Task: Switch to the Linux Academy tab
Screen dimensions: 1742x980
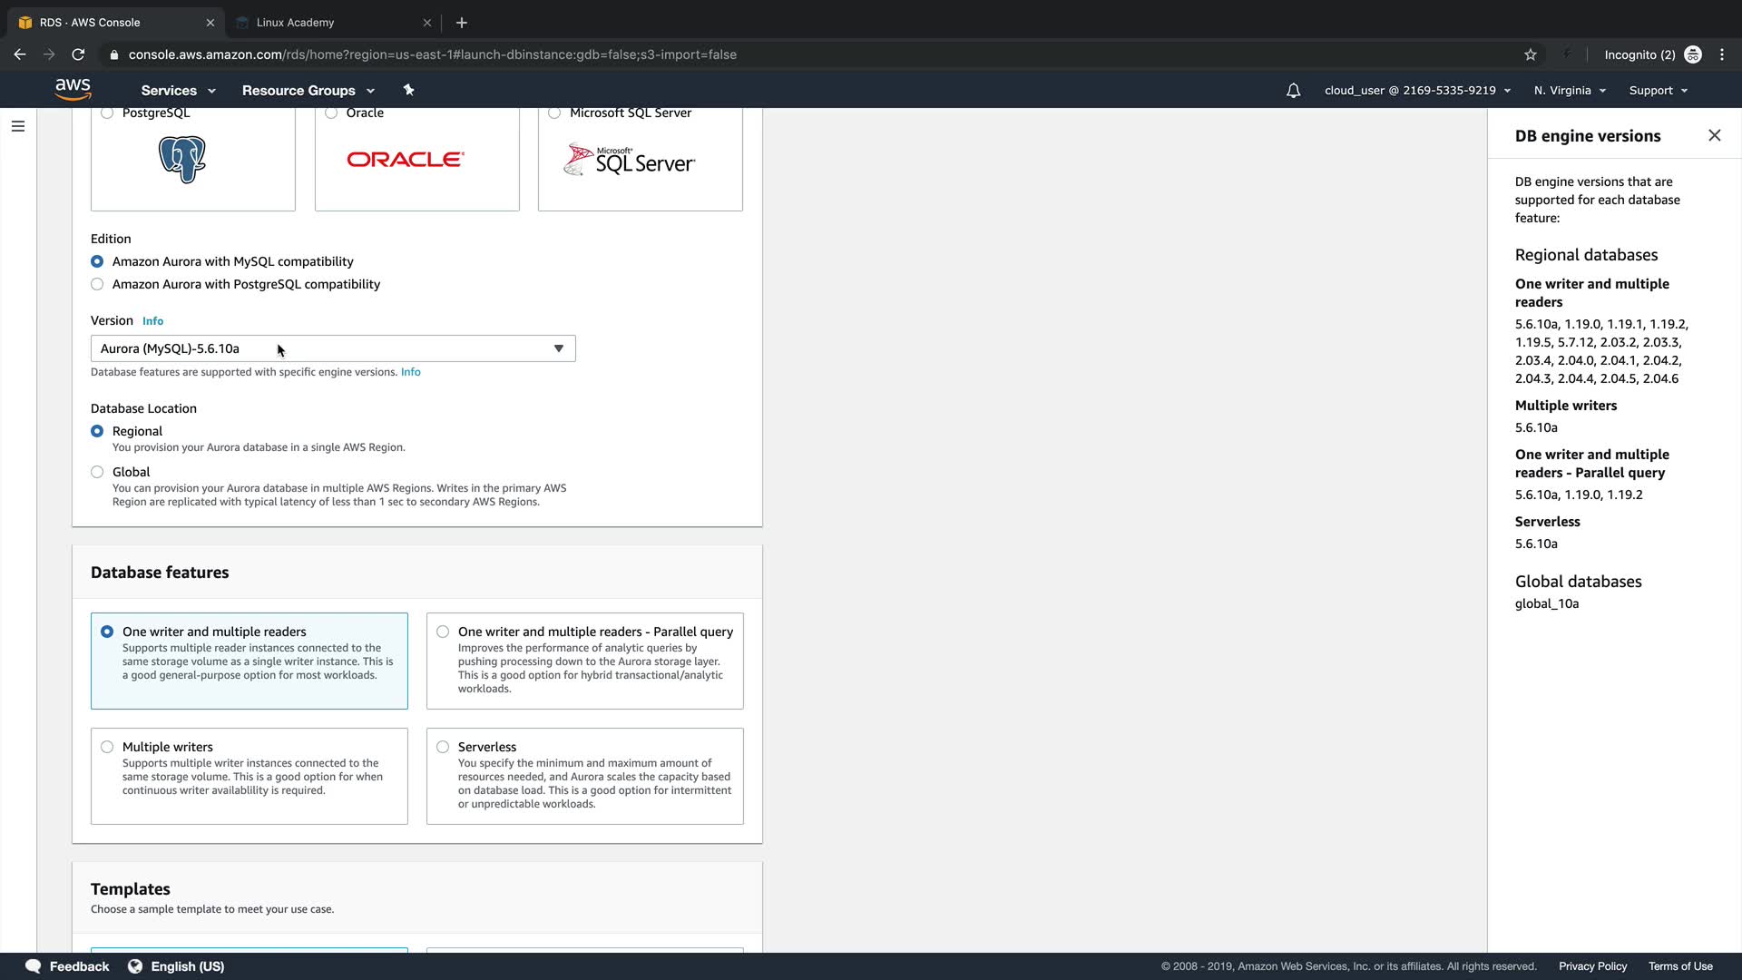Action: point(295,23)
